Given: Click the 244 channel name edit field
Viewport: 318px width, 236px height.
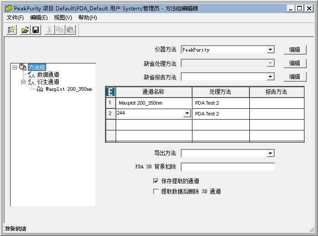Looking at the screenshot, I should point(150,113).
